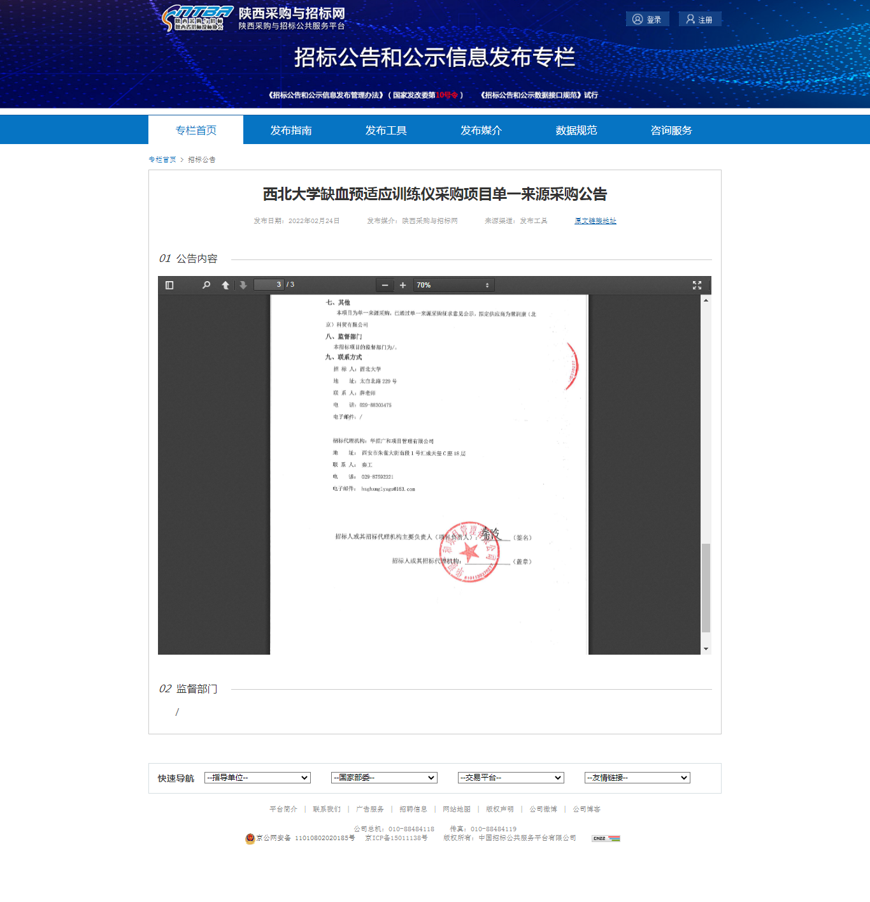Expand the 国家部委 dropdown
This screenshot has height=902, width=870.
click(384, 778)
